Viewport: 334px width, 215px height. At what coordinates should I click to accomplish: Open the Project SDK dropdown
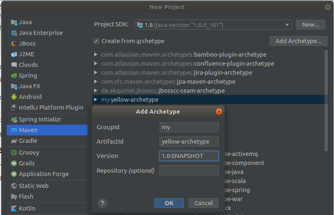pyautogui.click(x=213, y=25)
